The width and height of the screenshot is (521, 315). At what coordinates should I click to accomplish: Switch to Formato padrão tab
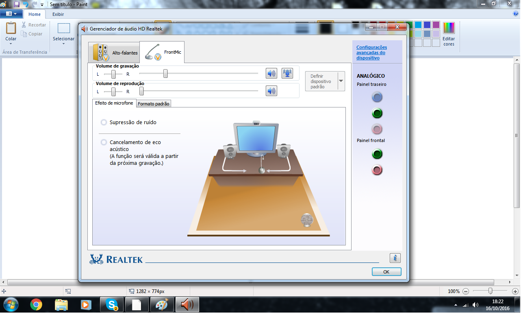[154, 104]
